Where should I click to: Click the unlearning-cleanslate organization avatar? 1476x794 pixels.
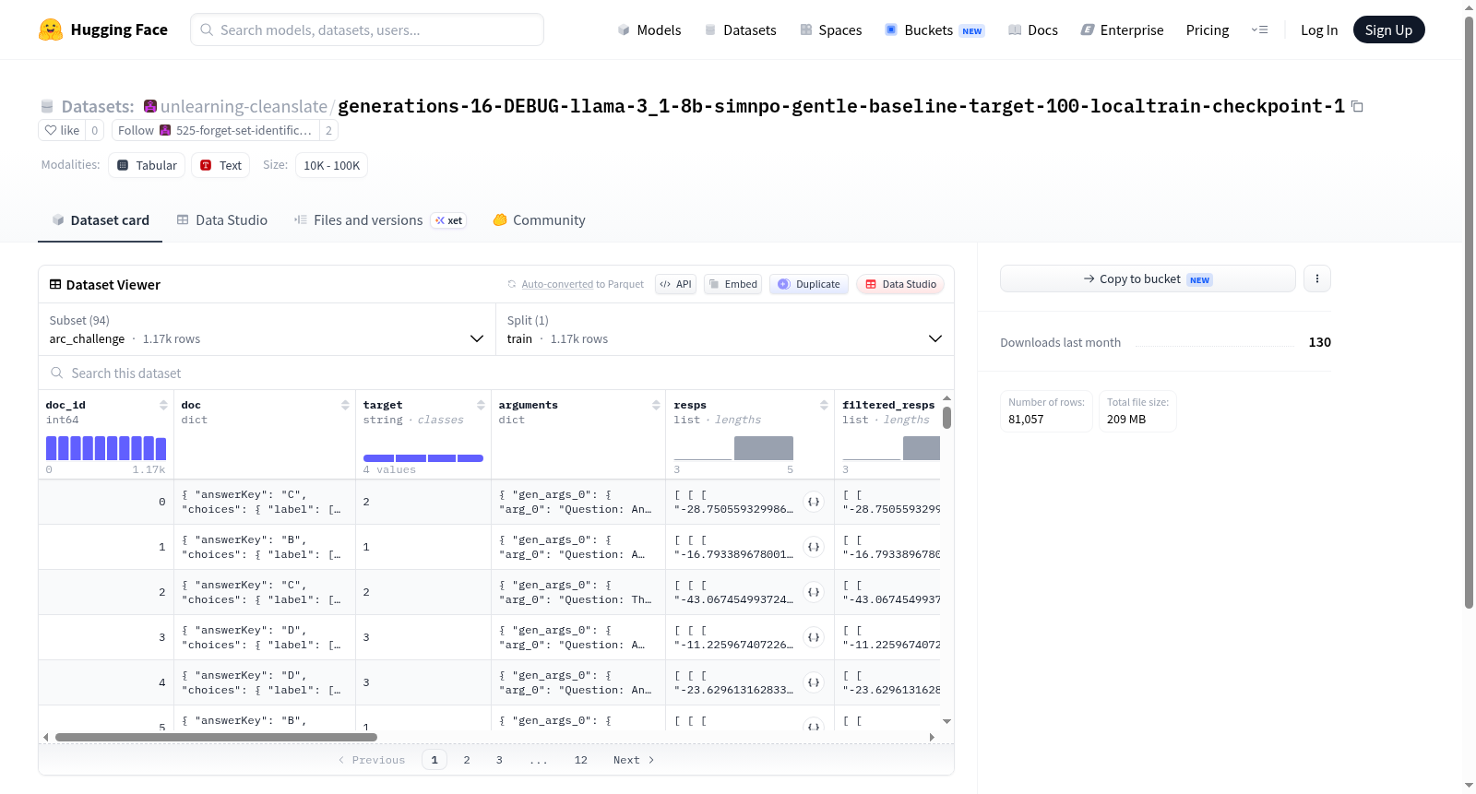pos(150,106)
